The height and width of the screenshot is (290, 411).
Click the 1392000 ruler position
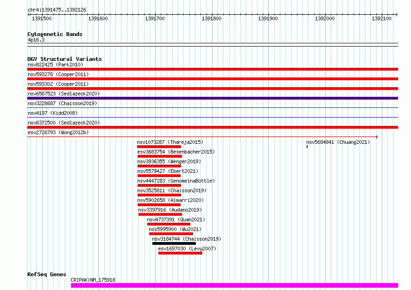point(325,18)
